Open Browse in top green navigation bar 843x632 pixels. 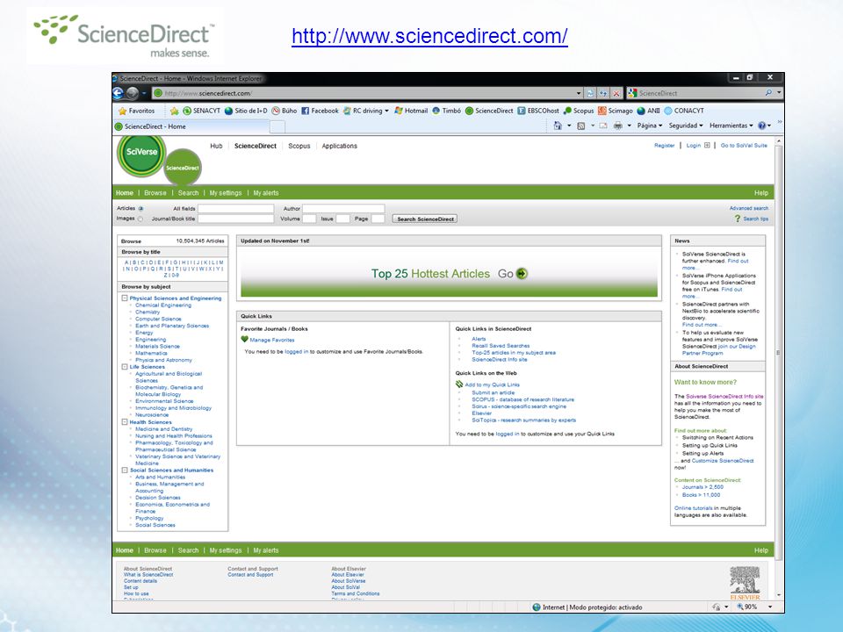click(x=155, y=193)
